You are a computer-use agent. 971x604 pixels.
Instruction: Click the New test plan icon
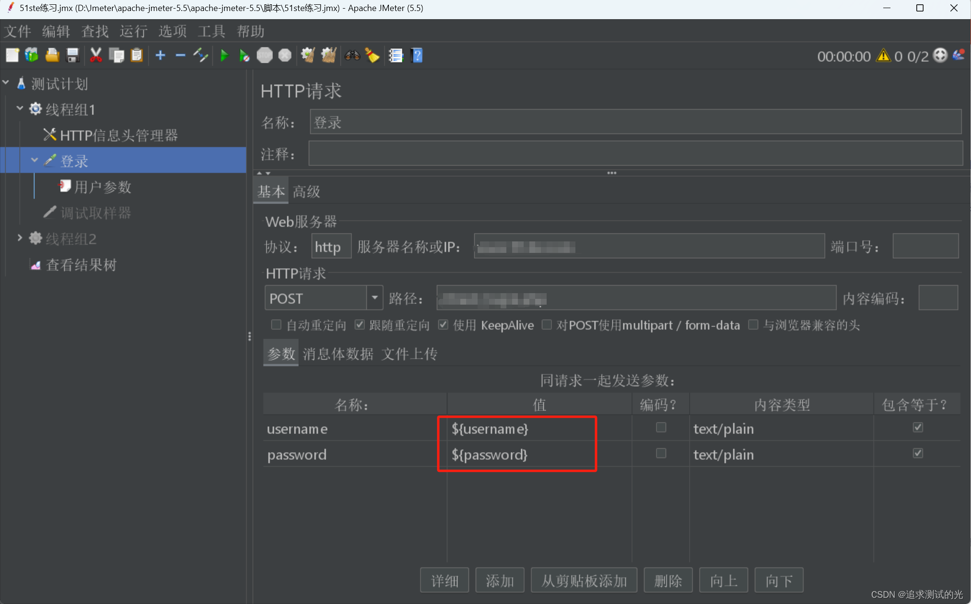point(12,56)
